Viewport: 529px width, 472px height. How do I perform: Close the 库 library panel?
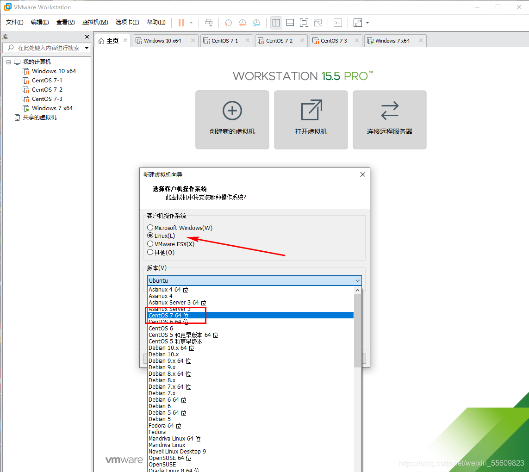coord(87,37)
